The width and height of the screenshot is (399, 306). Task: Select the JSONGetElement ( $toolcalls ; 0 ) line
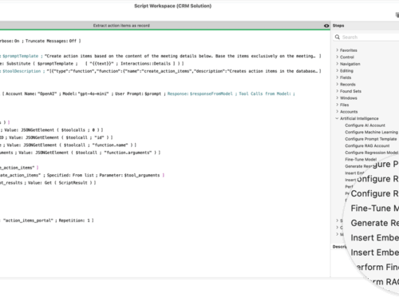coord(52,130)
